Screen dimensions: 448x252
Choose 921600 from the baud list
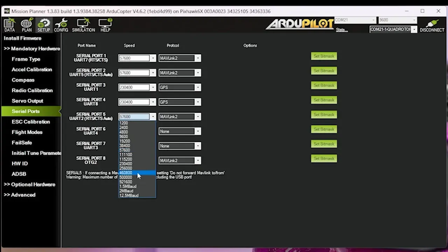(x=126, y=182)
